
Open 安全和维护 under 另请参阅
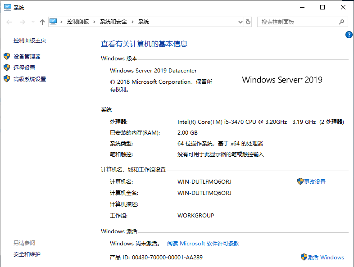click(27, 254)
